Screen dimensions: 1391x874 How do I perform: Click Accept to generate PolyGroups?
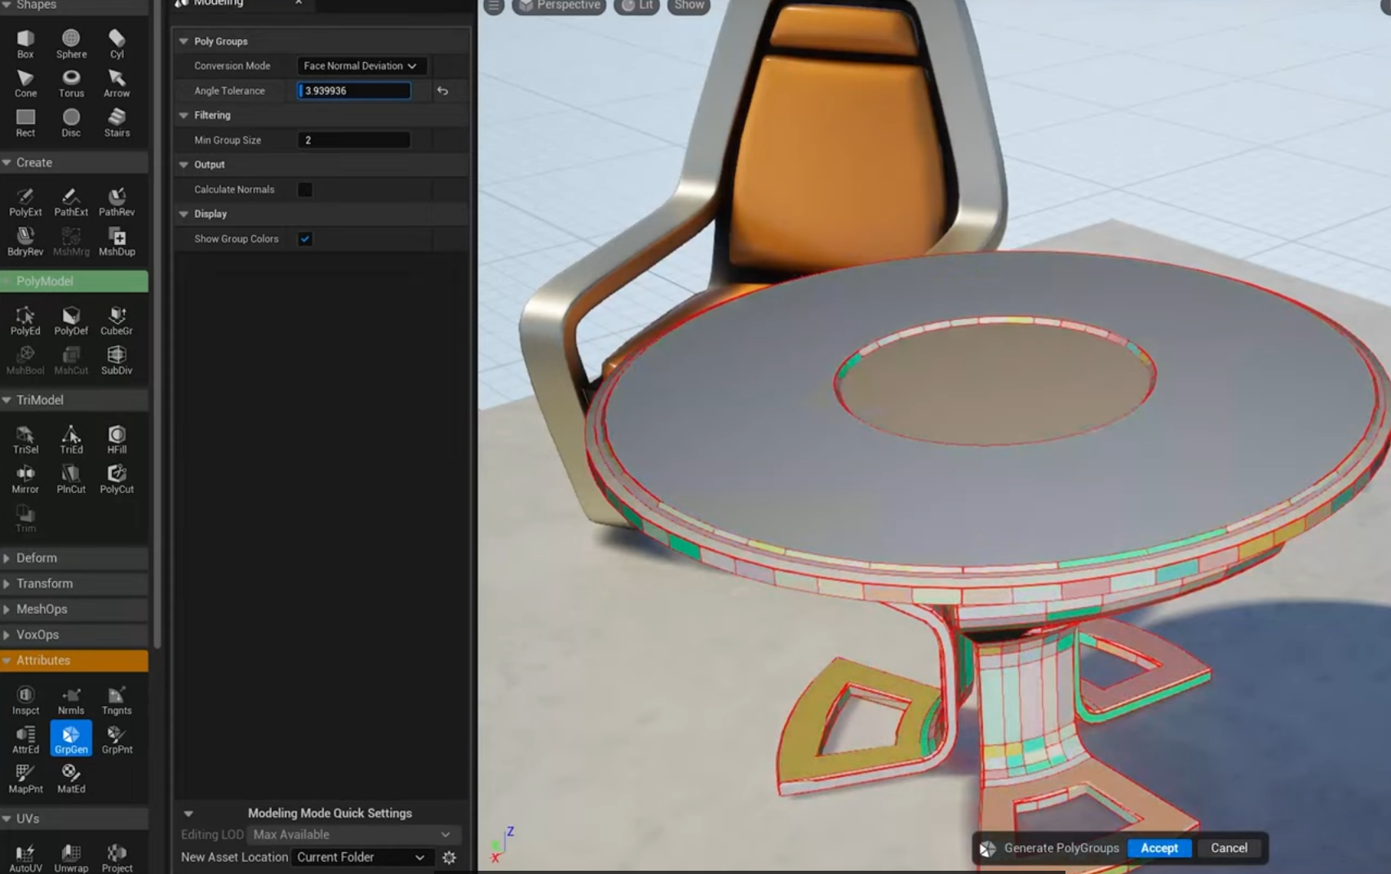pyautogui.click(x=1158, y=848)
